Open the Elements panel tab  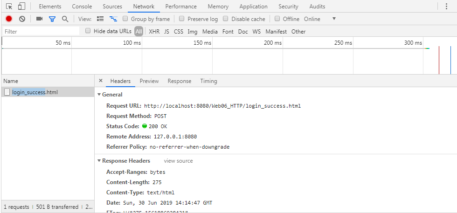[x=50, y=7]
